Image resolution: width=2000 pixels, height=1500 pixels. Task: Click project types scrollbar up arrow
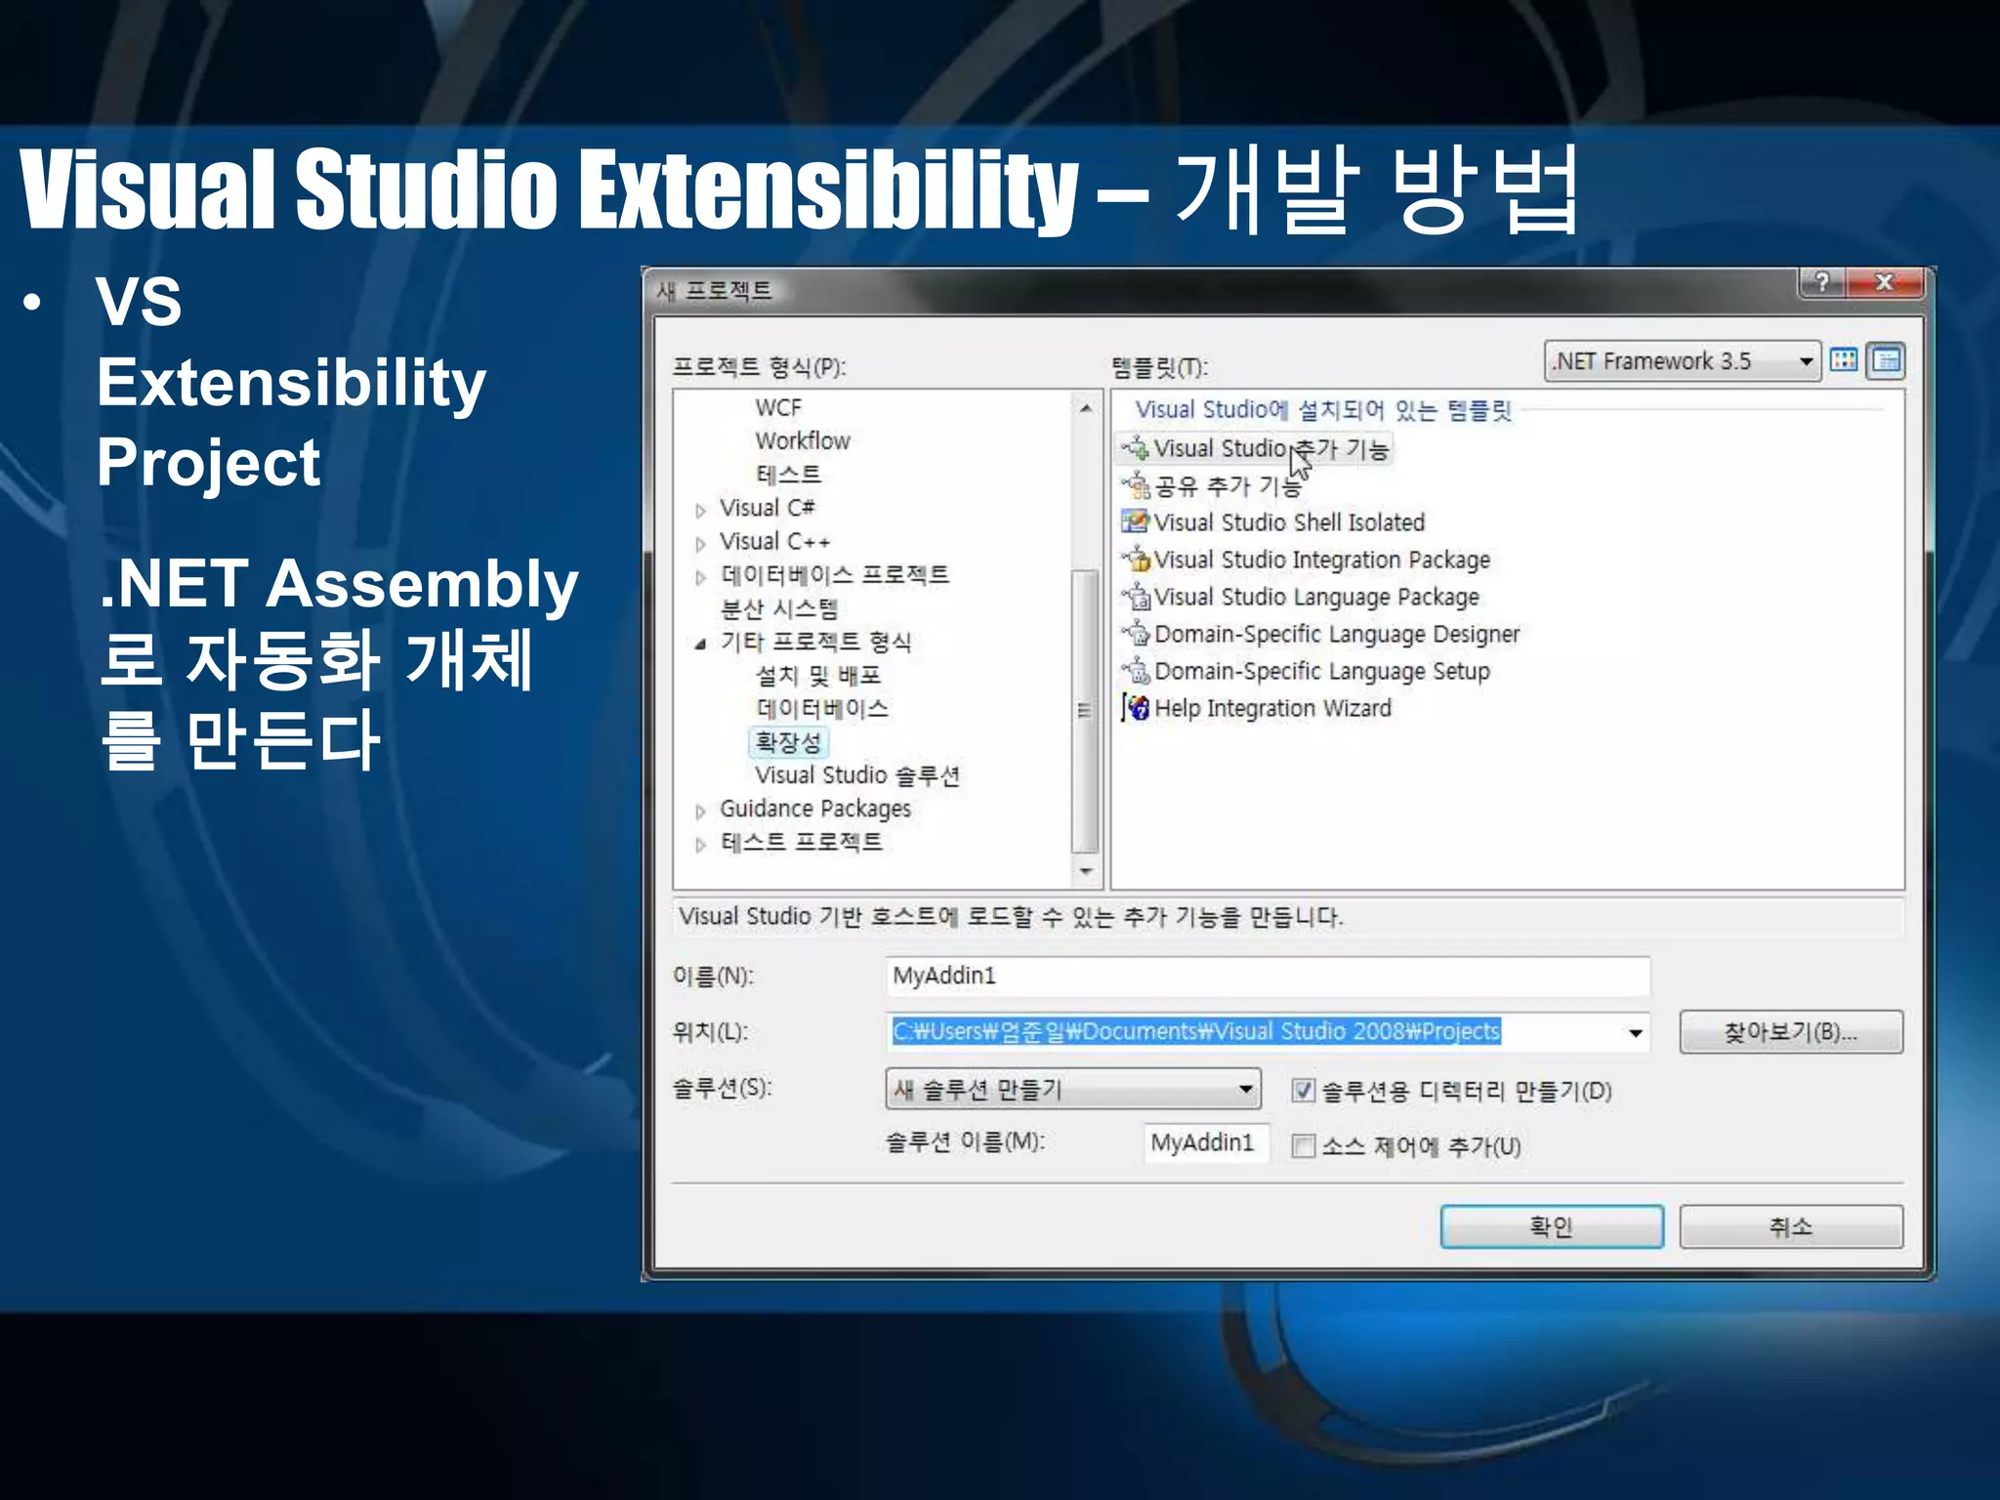[1086, 407]
